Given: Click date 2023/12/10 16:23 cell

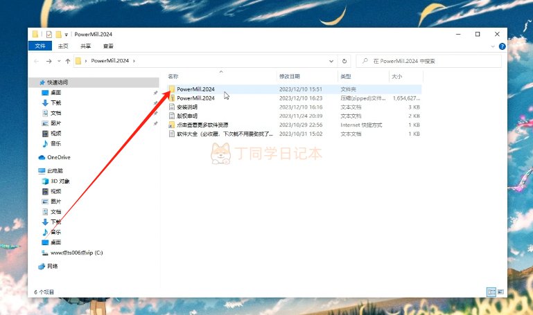Looking at the screenshot, I should (x=301, y=98).
